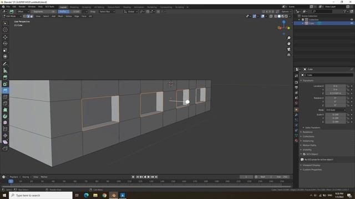Viewport: 355px width, 199px height.
Task: Select the Measure tool
Action: tap(5, 71)
